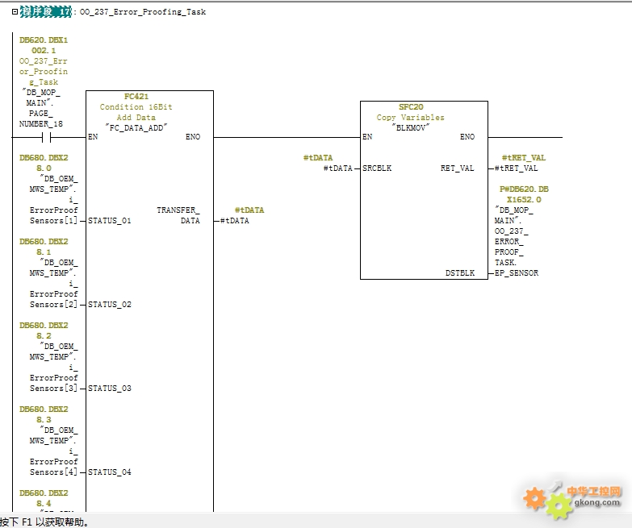The width and height of the screenshot is (632, 528).
Task: Click #tDATA operand at TRANSFER_DATA output
Action: coord(235,221)
